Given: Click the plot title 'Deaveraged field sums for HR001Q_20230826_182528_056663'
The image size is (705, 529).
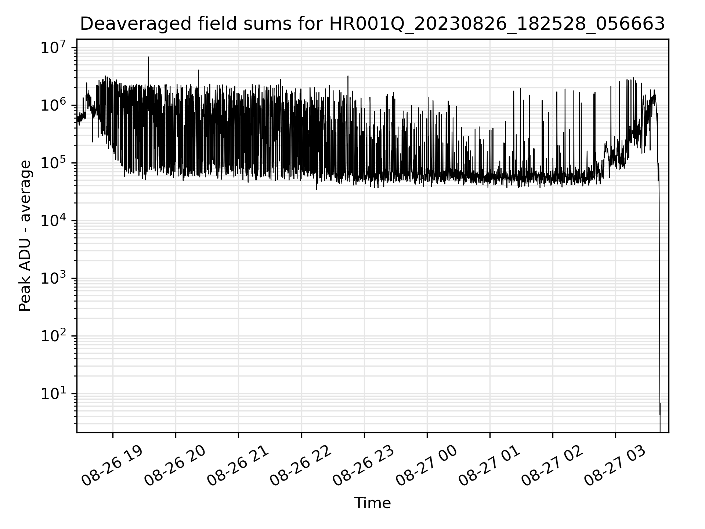Looking at the screenshot, I should coord(372,24).
